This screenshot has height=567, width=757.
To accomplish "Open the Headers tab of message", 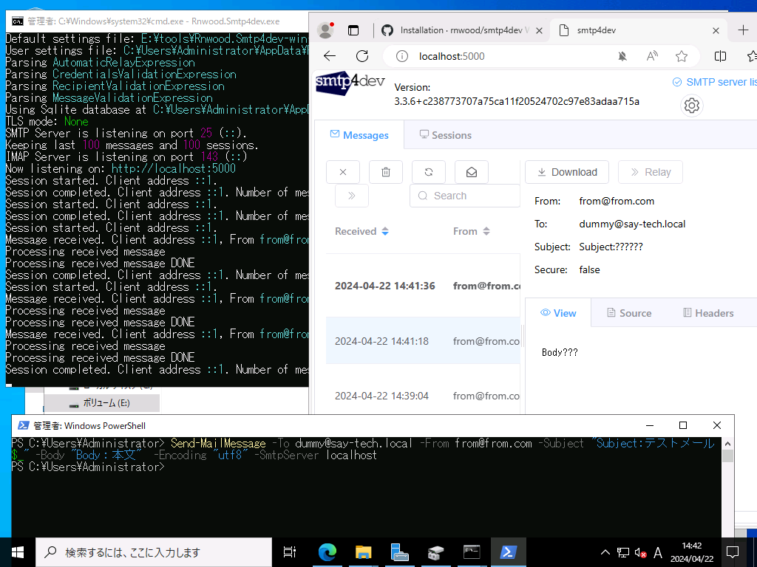I will click(x=708, y=313).
